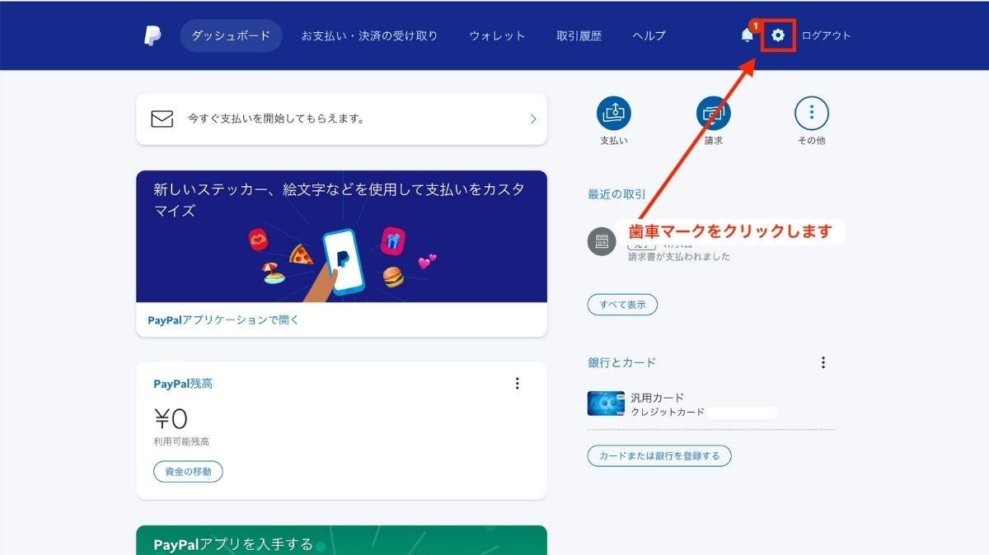Click the PayPalアプリを入手する green banner

tap(341, 540)
